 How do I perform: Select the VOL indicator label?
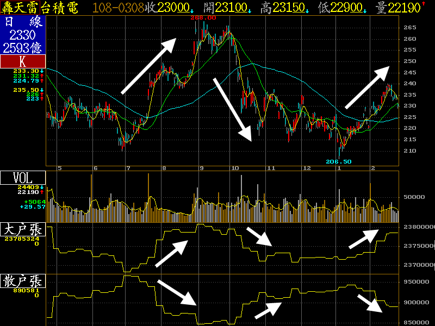(23, 178)
